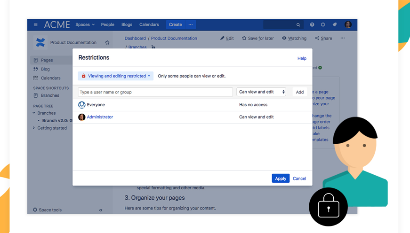
Task: Click 'Only some people can view or edit.'
Action: [x=192, y=76]
